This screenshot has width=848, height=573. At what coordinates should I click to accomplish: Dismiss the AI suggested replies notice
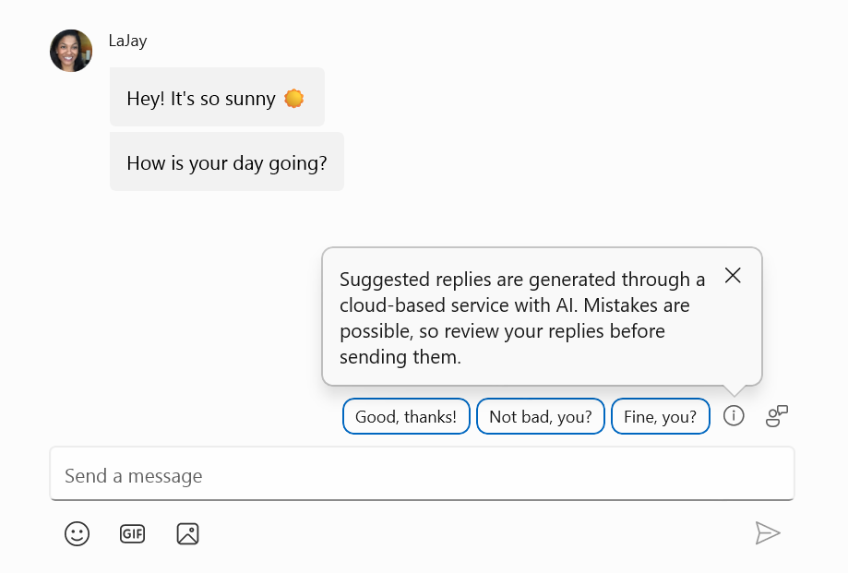tap(733, 275)
